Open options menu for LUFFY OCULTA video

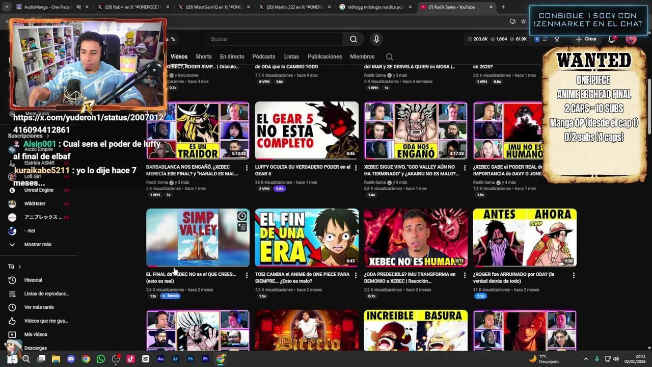point(356,168)
